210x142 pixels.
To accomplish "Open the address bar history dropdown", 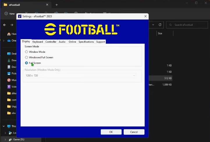I will click(x=153, y=25).
